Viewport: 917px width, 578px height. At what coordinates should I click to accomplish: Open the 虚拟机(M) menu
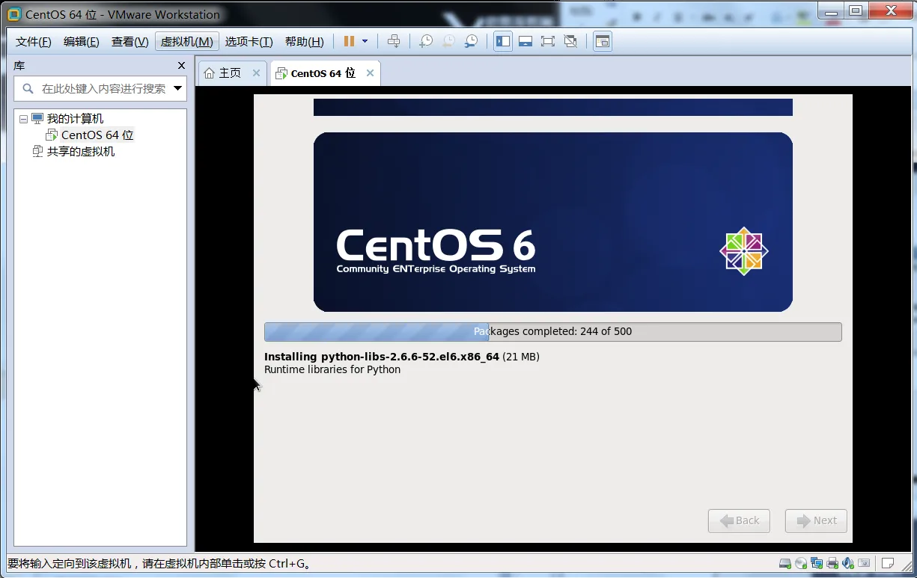187,42
